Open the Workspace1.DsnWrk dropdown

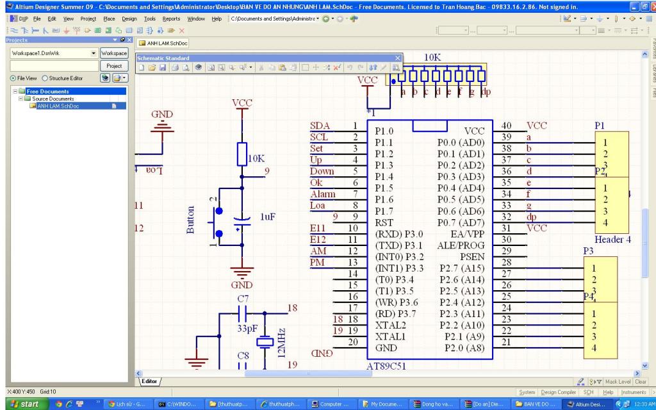click(x=94, y=53)
